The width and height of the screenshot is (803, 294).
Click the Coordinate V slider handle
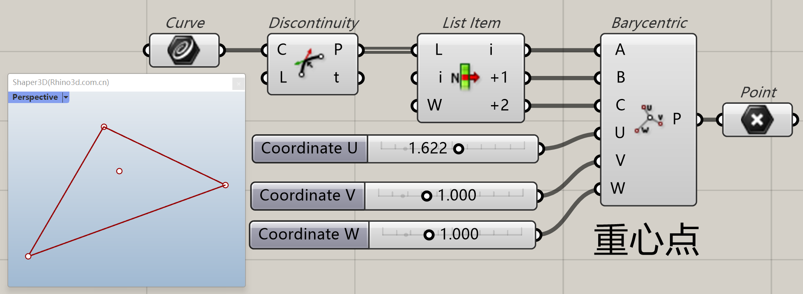point(427,196)
